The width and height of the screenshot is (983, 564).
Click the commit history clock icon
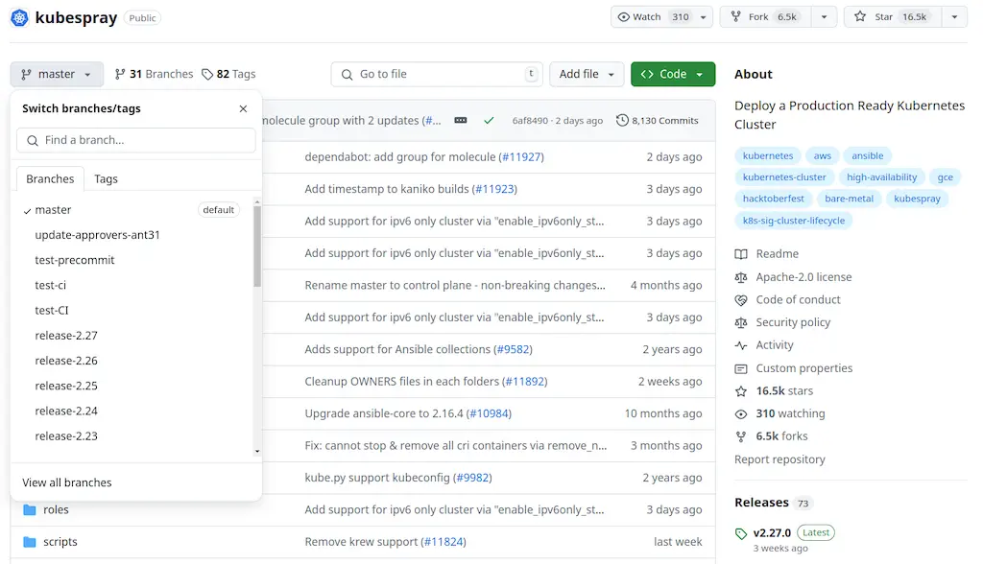[x=622, y=121]
